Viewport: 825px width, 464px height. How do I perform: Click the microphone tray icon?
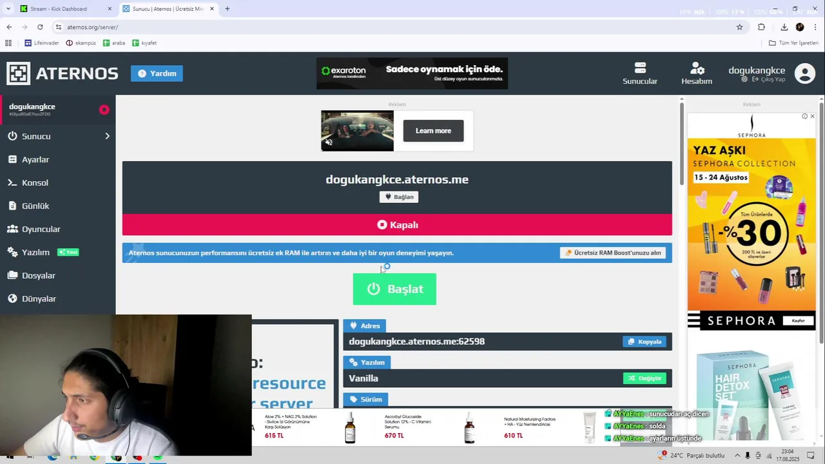pyautogui.click(x=748, y=455)
